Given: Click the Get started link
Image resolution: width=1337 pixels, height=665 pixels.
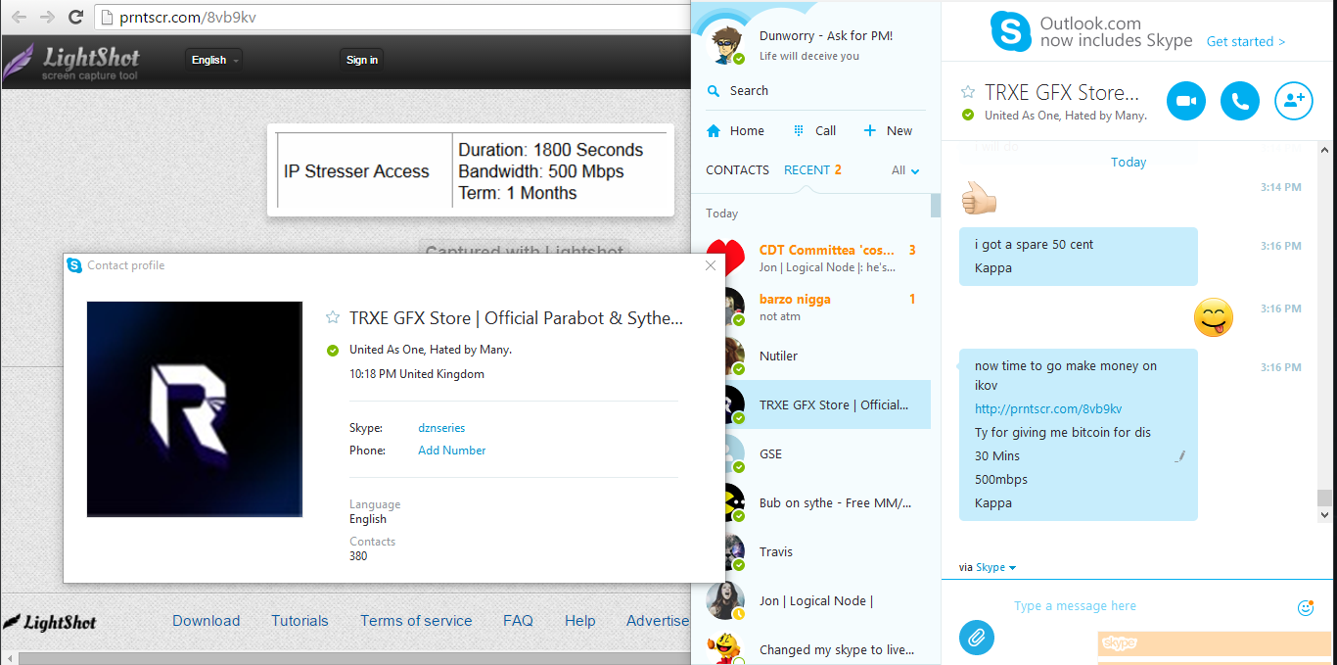Looking at the screenshot, I should coord(1245,41).
